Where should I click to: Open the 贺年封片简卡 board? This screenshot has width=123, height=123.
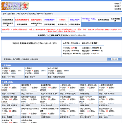click(x=7, y=109)
